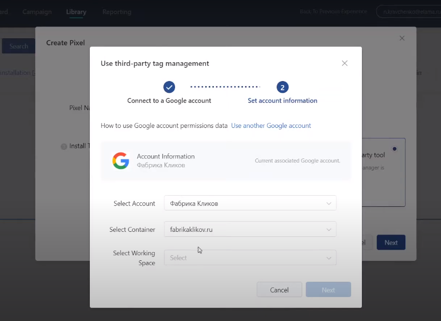Open the Select Working Space dropdown
The image size is (441, 321).
(250, 258)
